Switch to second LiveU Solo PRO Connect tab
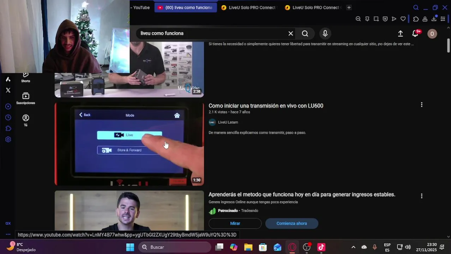451x254 pixels. click(313, 7)
